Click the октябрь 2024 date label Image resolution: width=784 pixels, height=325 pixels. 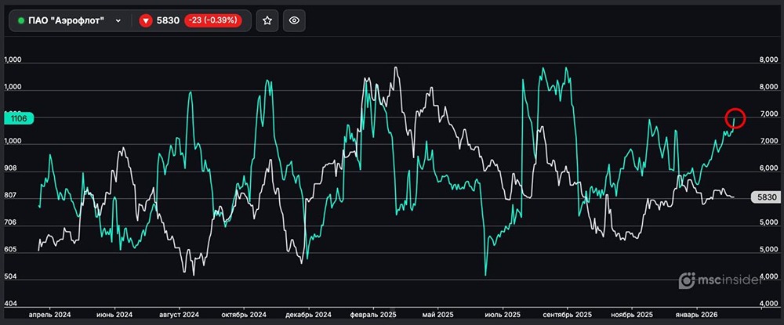(x=244, y=315)
